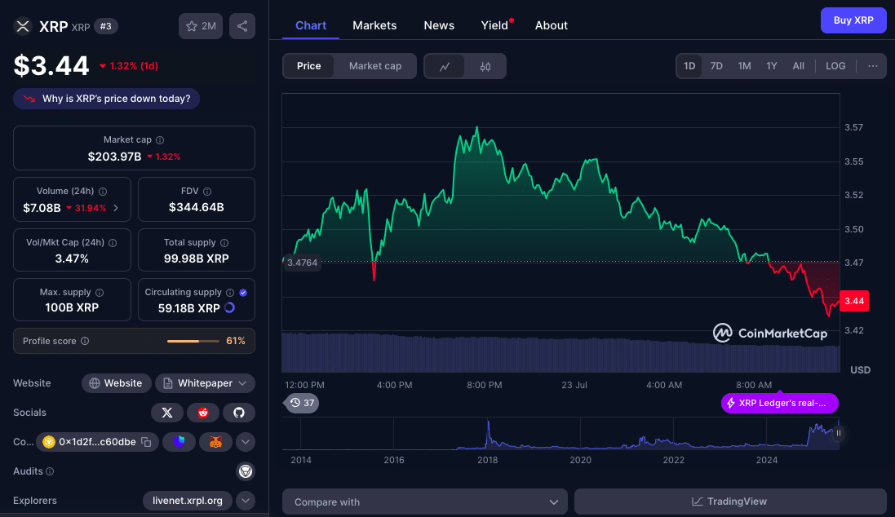Screen dimensions: 895x517
Task: Click Market cap info icon
Action: coord(161,139)
